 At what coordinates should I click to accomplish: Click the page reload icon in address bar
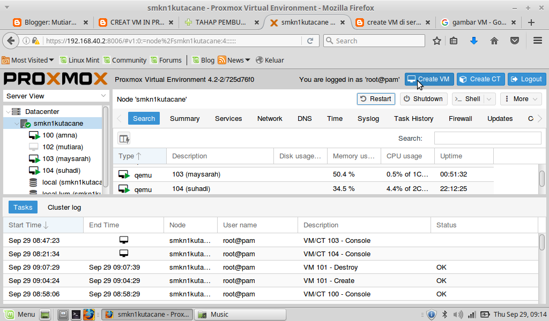[310, 41]
